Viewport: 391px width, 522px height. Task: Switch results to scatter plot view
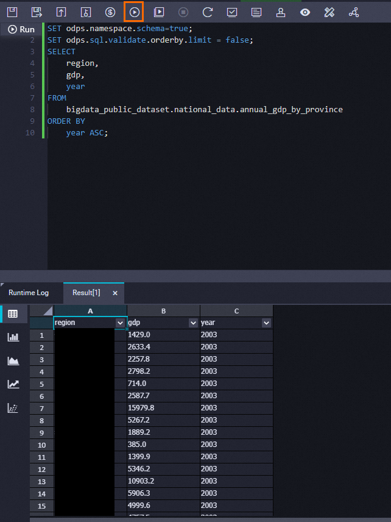pos(13,408)
